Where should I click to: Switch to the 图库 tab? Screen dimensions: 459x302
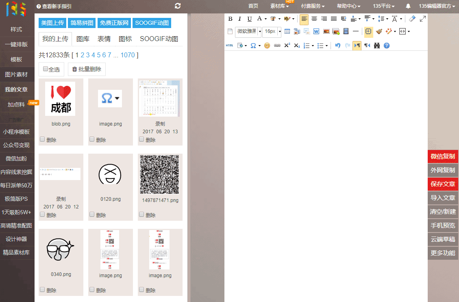tap(83, 39)
